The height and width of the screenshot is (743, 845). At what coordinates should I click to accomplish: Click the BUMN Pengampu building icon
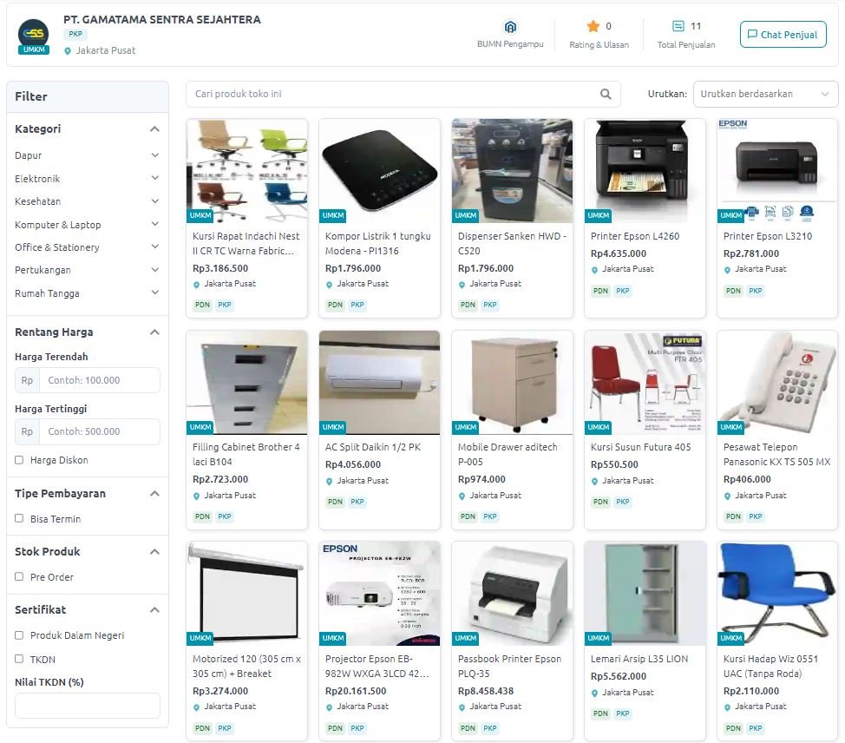coord(510,26)
